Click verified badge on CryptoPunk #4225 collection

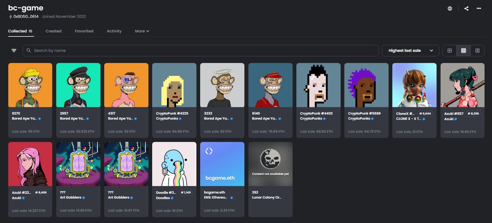tap(180, 118)
